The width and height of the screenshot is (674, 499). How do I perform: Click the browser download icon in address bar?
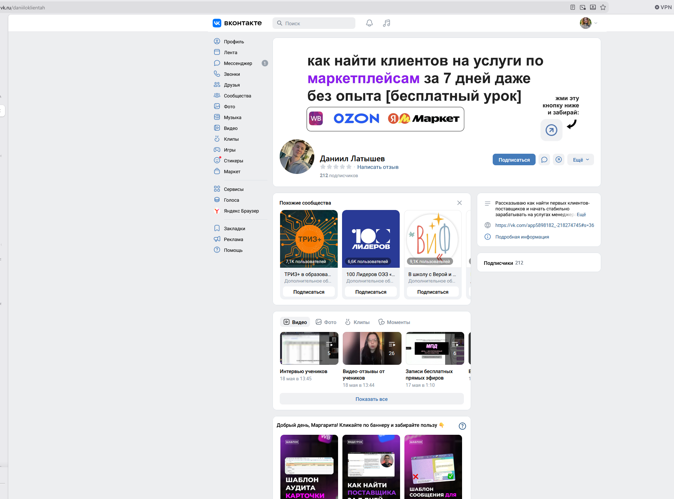[593, 7]
